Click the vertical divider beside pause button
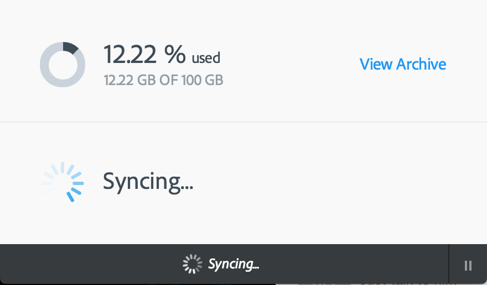Image resolution: width=487 pixels, height=285 pixels. (448, 264)
